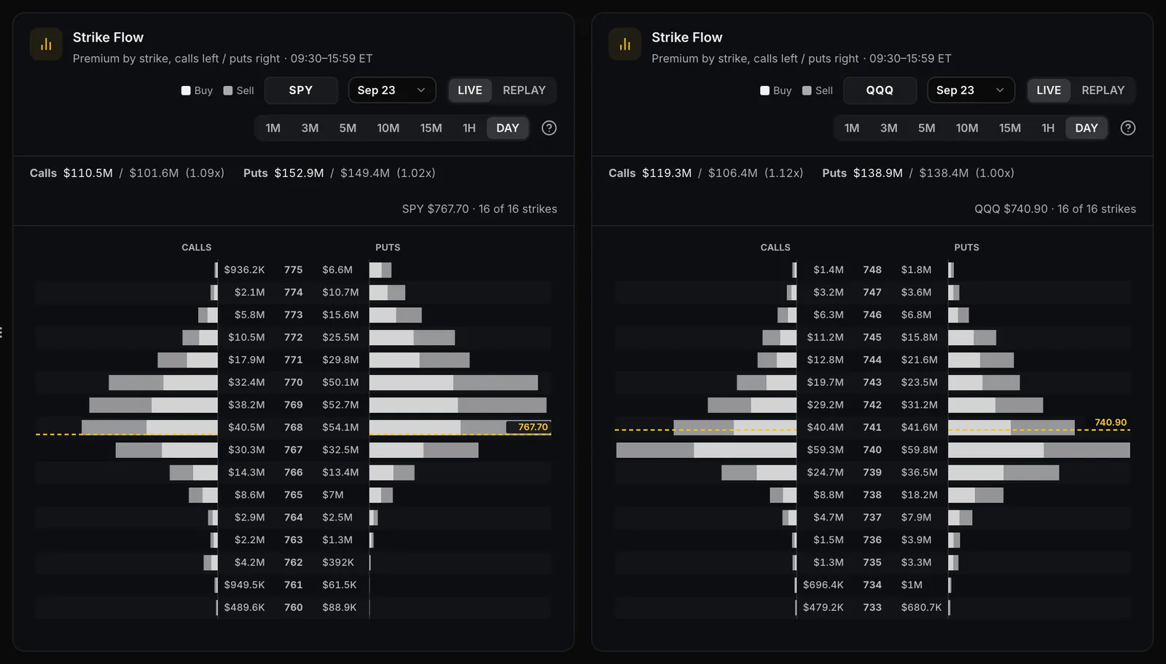Viewport: 1166px width, 664px height.
Task: Click the QQQ panel bar-chart icon
Action: tap(625, 44)
